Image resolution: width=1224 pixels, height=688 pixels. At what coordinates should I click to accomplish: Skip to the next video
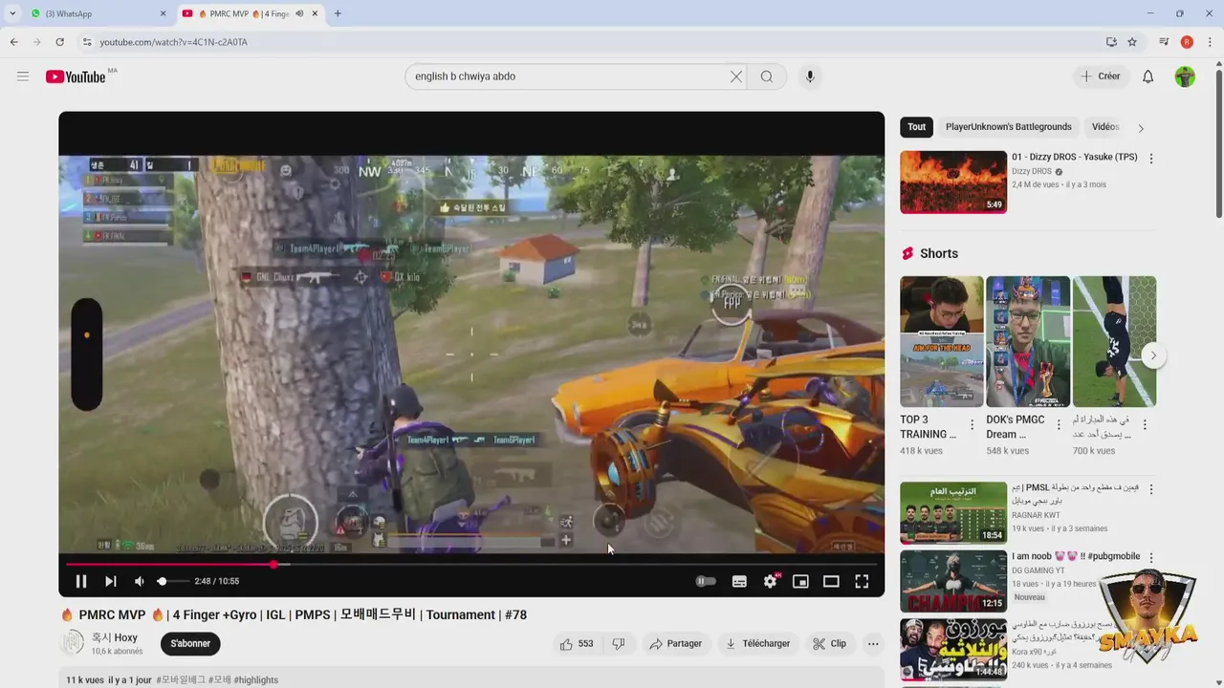click(x=111, y=581)
